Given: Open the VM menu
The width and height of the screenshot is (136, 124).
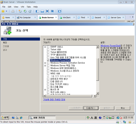Looking at the screenshot, I should 22,7.
